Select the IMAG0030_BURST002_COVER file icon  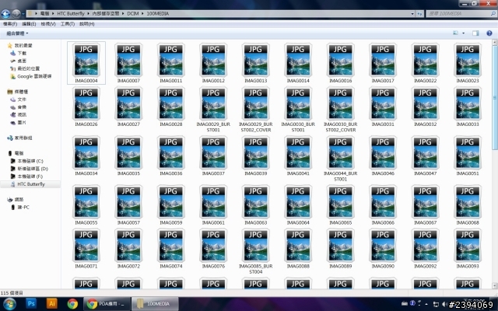pyautogui.click(x=340, y=103)
